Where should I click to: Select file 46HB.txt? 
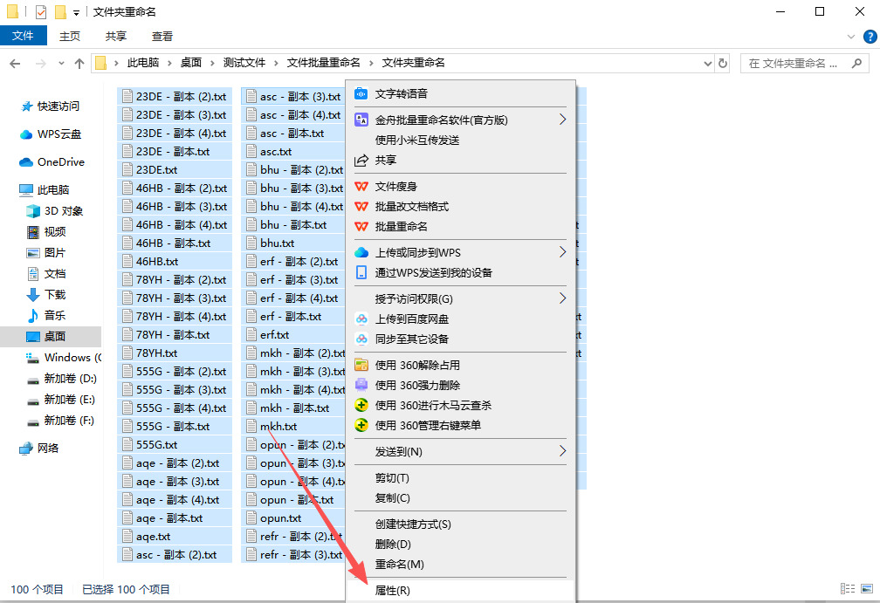175,262
